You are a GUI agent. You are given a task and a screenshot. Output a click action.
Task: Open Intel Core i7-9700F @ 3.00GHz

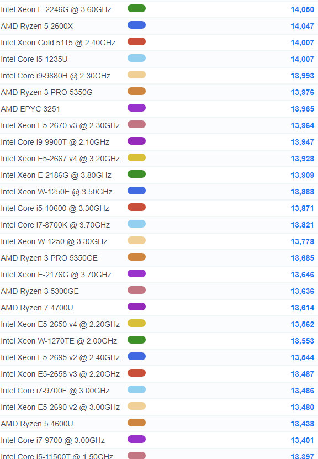pos(55,391)
